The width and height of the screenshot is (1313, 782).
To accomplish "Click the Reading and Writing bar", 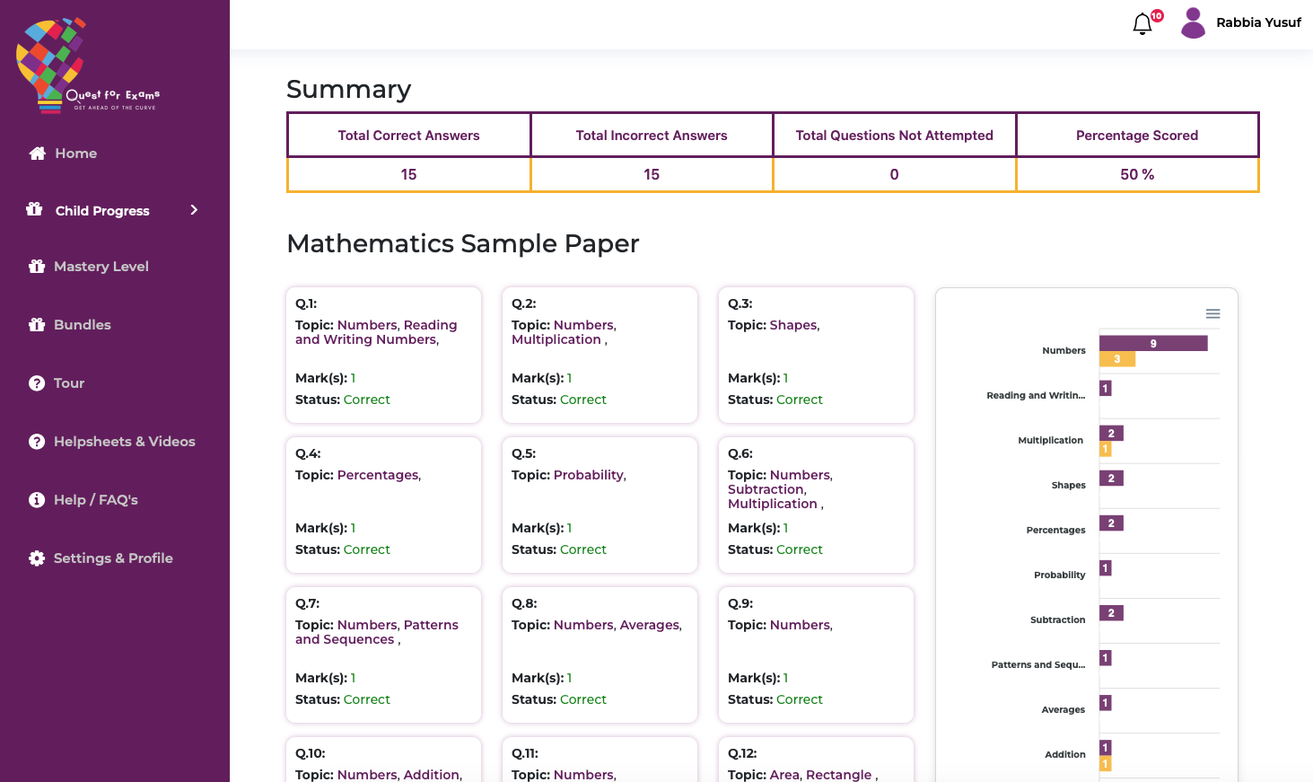I will point(1106,388).
